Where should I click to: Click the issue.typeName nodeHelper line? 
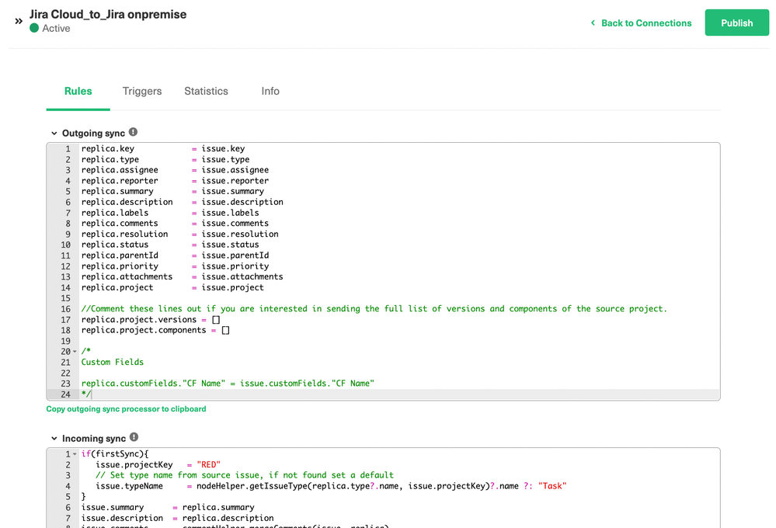point(331,486)
